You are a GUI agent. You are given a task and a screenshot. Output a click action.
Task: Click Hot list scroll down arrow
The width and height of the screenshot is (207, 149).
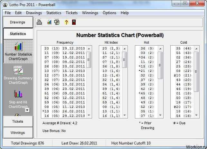(160, 115)
